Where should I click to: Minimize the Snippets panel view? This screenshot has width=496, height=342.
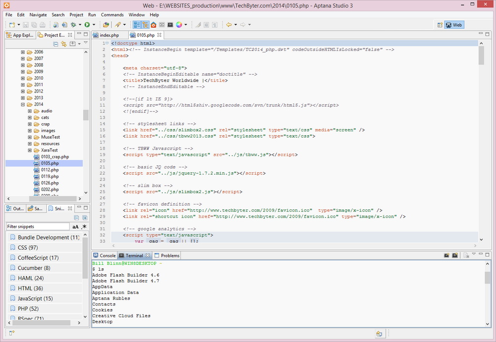(79, 207)
